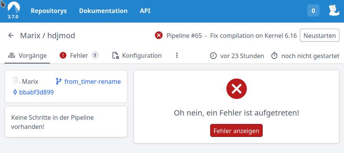This screenshot has height=153, width=344.
Task: Click the commit icon beside bbabf3d899
Action: pos(15,92)
